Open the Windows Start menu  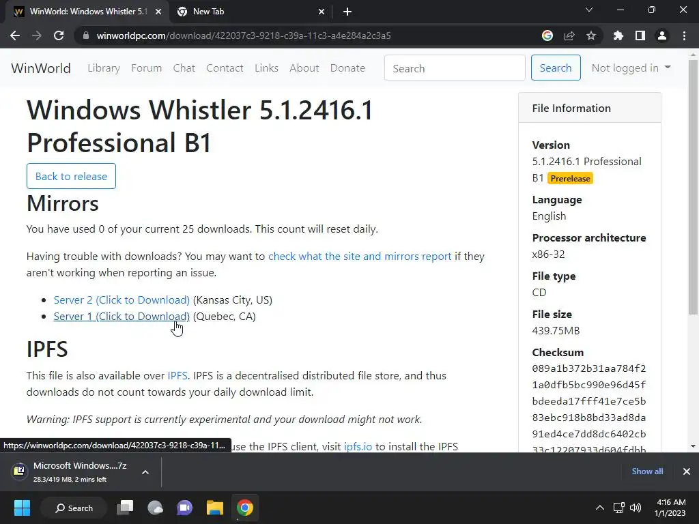coord(22,508)
